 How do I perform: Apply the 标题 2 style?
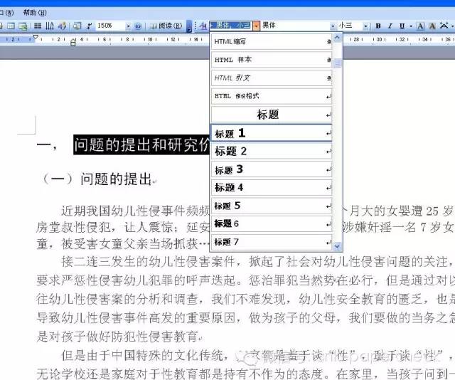pyautogui.click(x=272, y=151)
